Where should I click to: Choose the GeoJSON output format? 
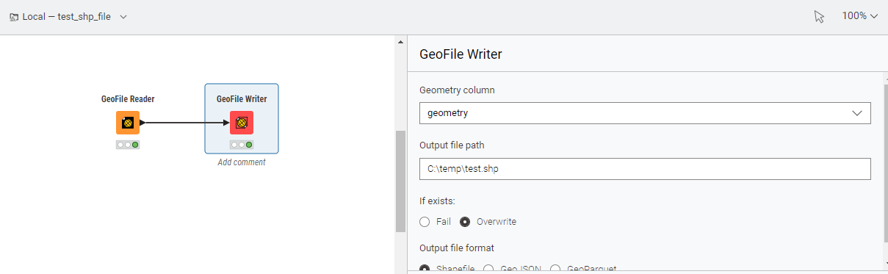click(x=488, y=269)
